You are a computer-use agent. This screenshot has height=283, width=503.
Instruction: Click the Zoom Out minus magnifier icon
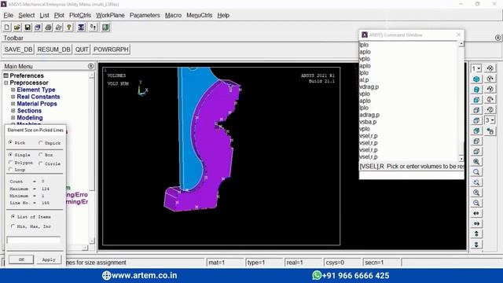(x=476, y=203)
